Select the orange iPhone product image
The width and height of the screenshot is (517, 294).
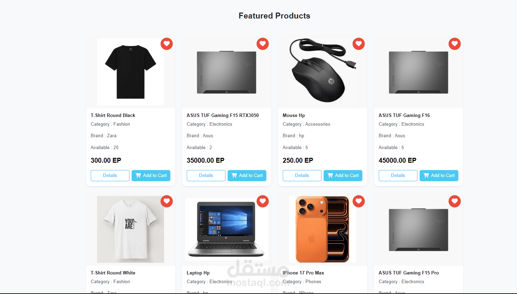pos(323,229)
